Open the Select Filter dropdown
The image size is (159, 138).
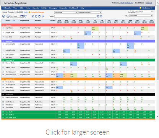point(141,16)
